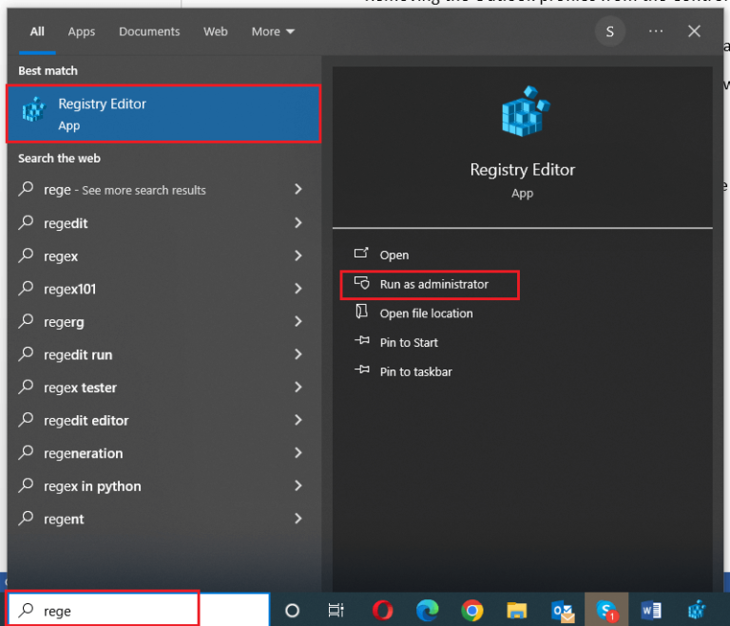Switch to the Apps search tab
This screenshot has height=626, width=730.
coord(82,31)
